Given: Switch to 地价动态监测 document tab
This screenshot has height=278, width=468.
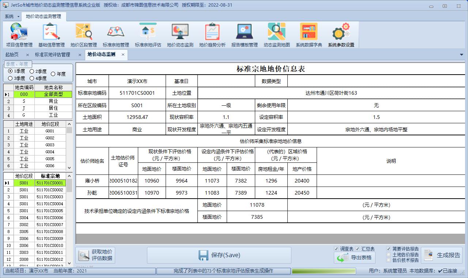Looking at the screenshot, I should (101, 55).
